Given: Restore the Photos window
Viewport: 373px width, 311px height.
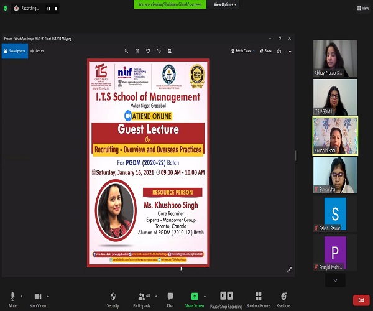Looking at the screenshot, I should click(x=280, y=39).
